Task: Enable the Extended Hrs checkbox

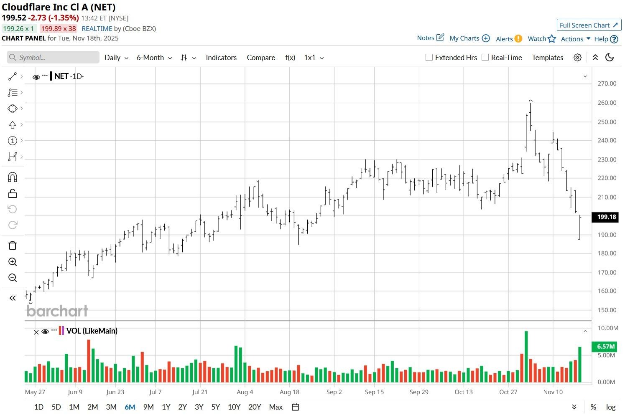Action: click(x=429, y=57)
